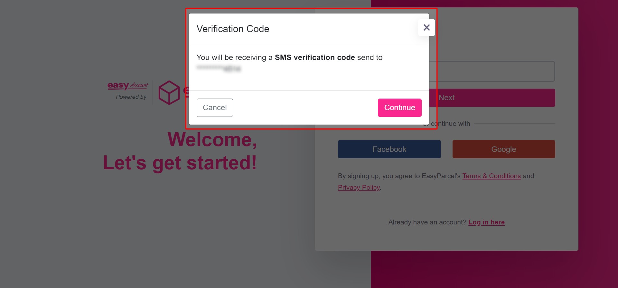Select the Verification Code dialog title
Image resolution: width=618 pixels, height=288 pixels.
click(x=233, y=29)
